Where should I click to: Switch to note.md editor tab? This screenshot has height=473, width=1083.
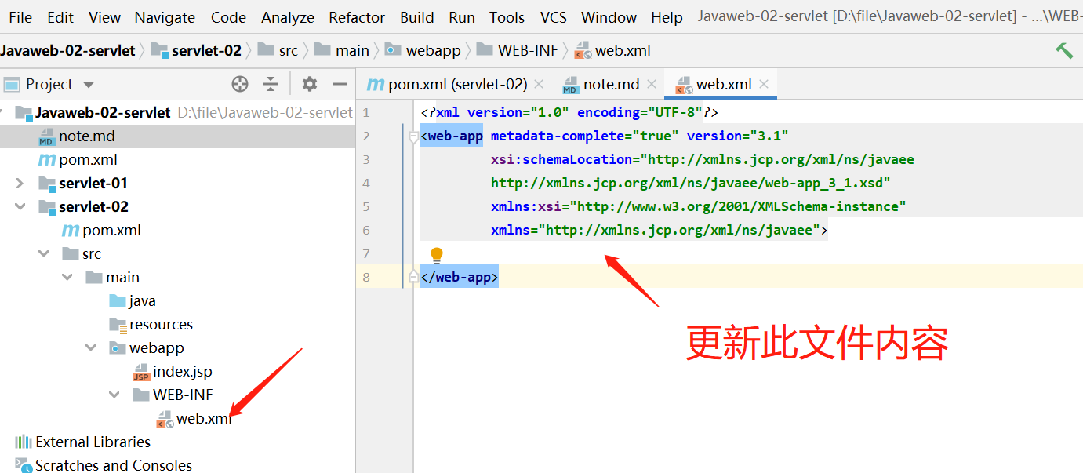coord(601,84)
